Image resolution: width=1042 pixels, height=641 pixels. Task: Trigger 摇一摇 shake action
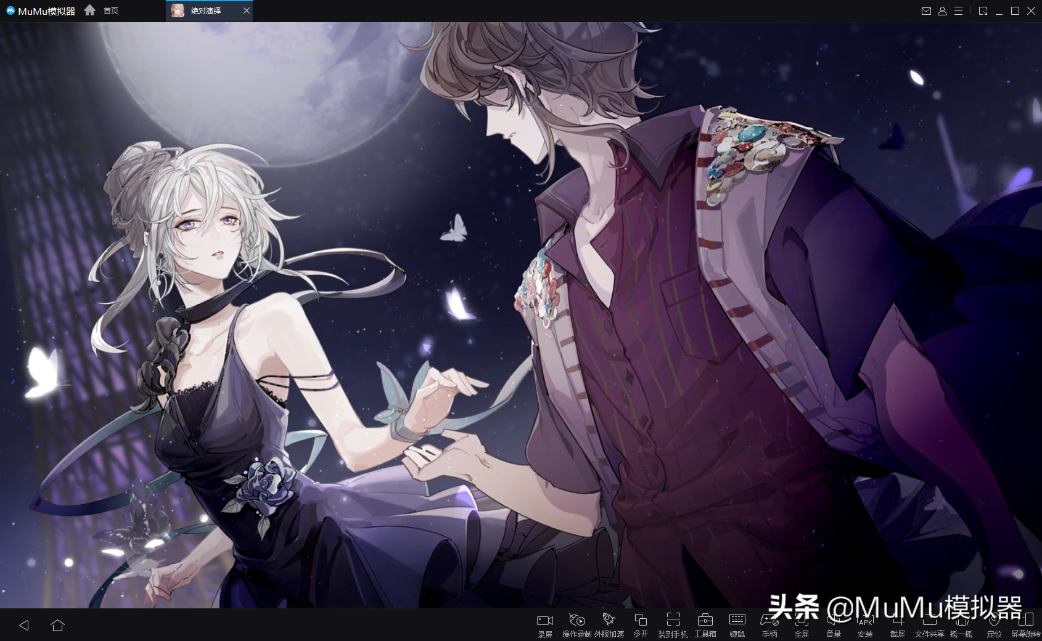pos(962,625)
